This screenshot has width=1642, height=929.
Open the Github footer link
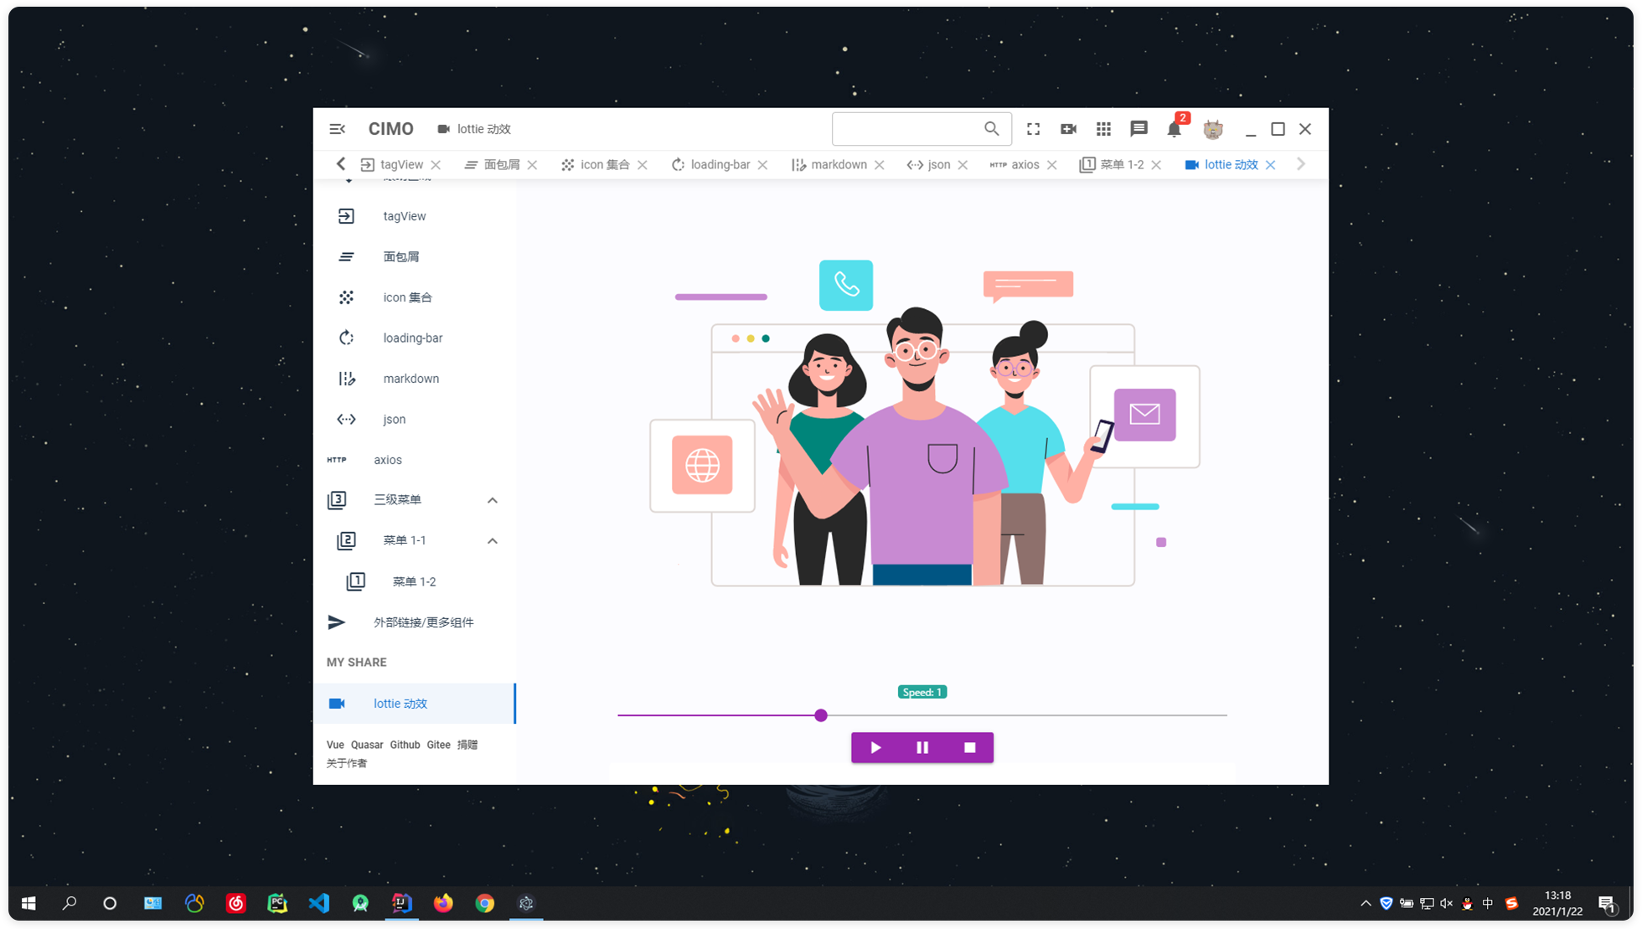coord(405,745)
